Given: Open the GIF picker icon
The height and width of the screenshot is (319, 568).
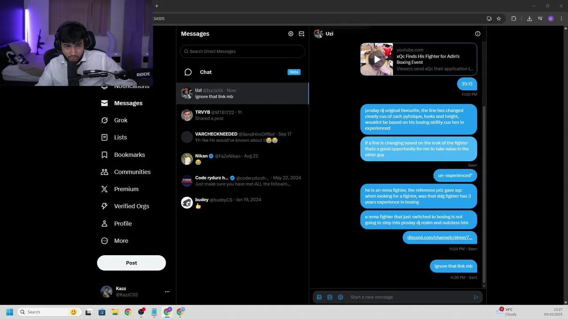Looking at the screenshot, I should point(330,297).
